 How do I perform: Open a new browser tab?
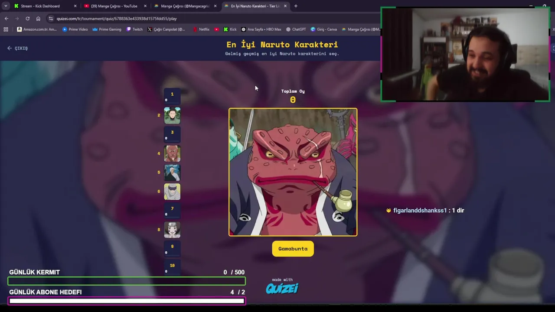[x=296, y=6]
